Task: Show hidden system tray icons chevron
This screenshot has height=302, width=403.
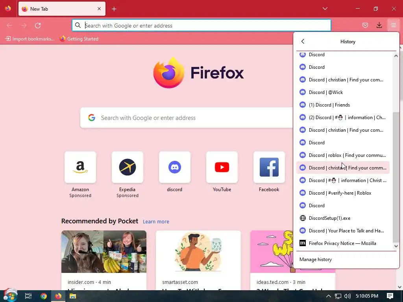Action: coord(329,296)
